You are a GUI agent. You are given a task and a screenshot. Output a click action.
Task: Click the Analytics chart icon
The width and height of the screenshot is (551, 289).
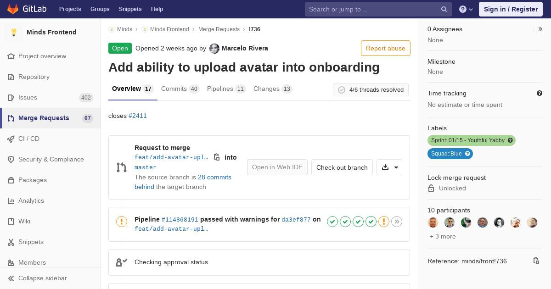pyautogui.click(x=11, y=200)
